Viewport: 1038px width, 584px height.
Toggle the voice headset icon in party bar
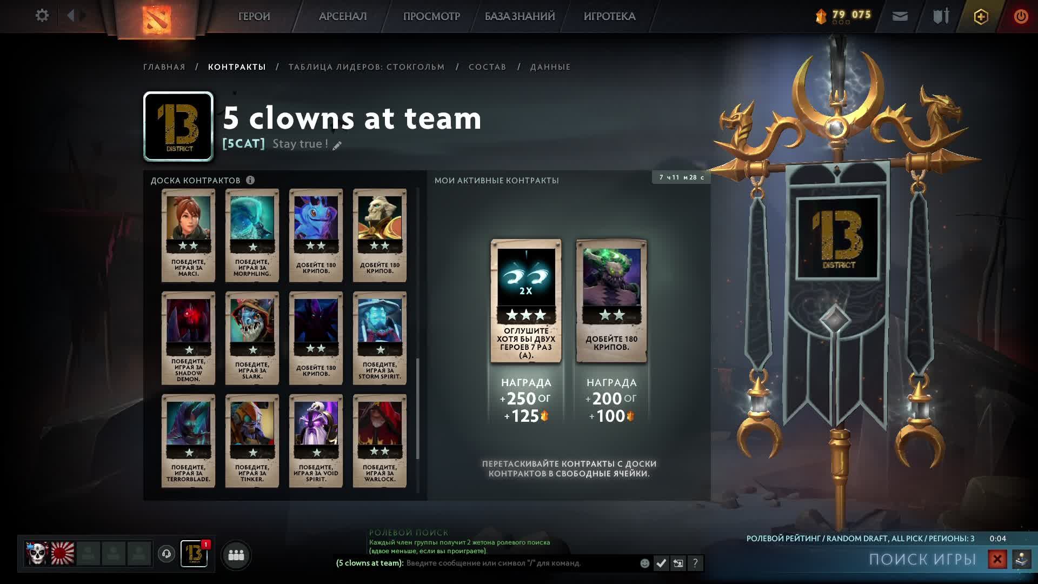[x=167, y=554]
